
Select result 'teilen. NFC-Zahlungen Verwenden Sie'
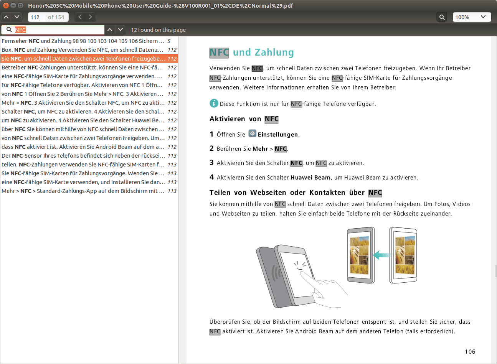click(89, 165)
